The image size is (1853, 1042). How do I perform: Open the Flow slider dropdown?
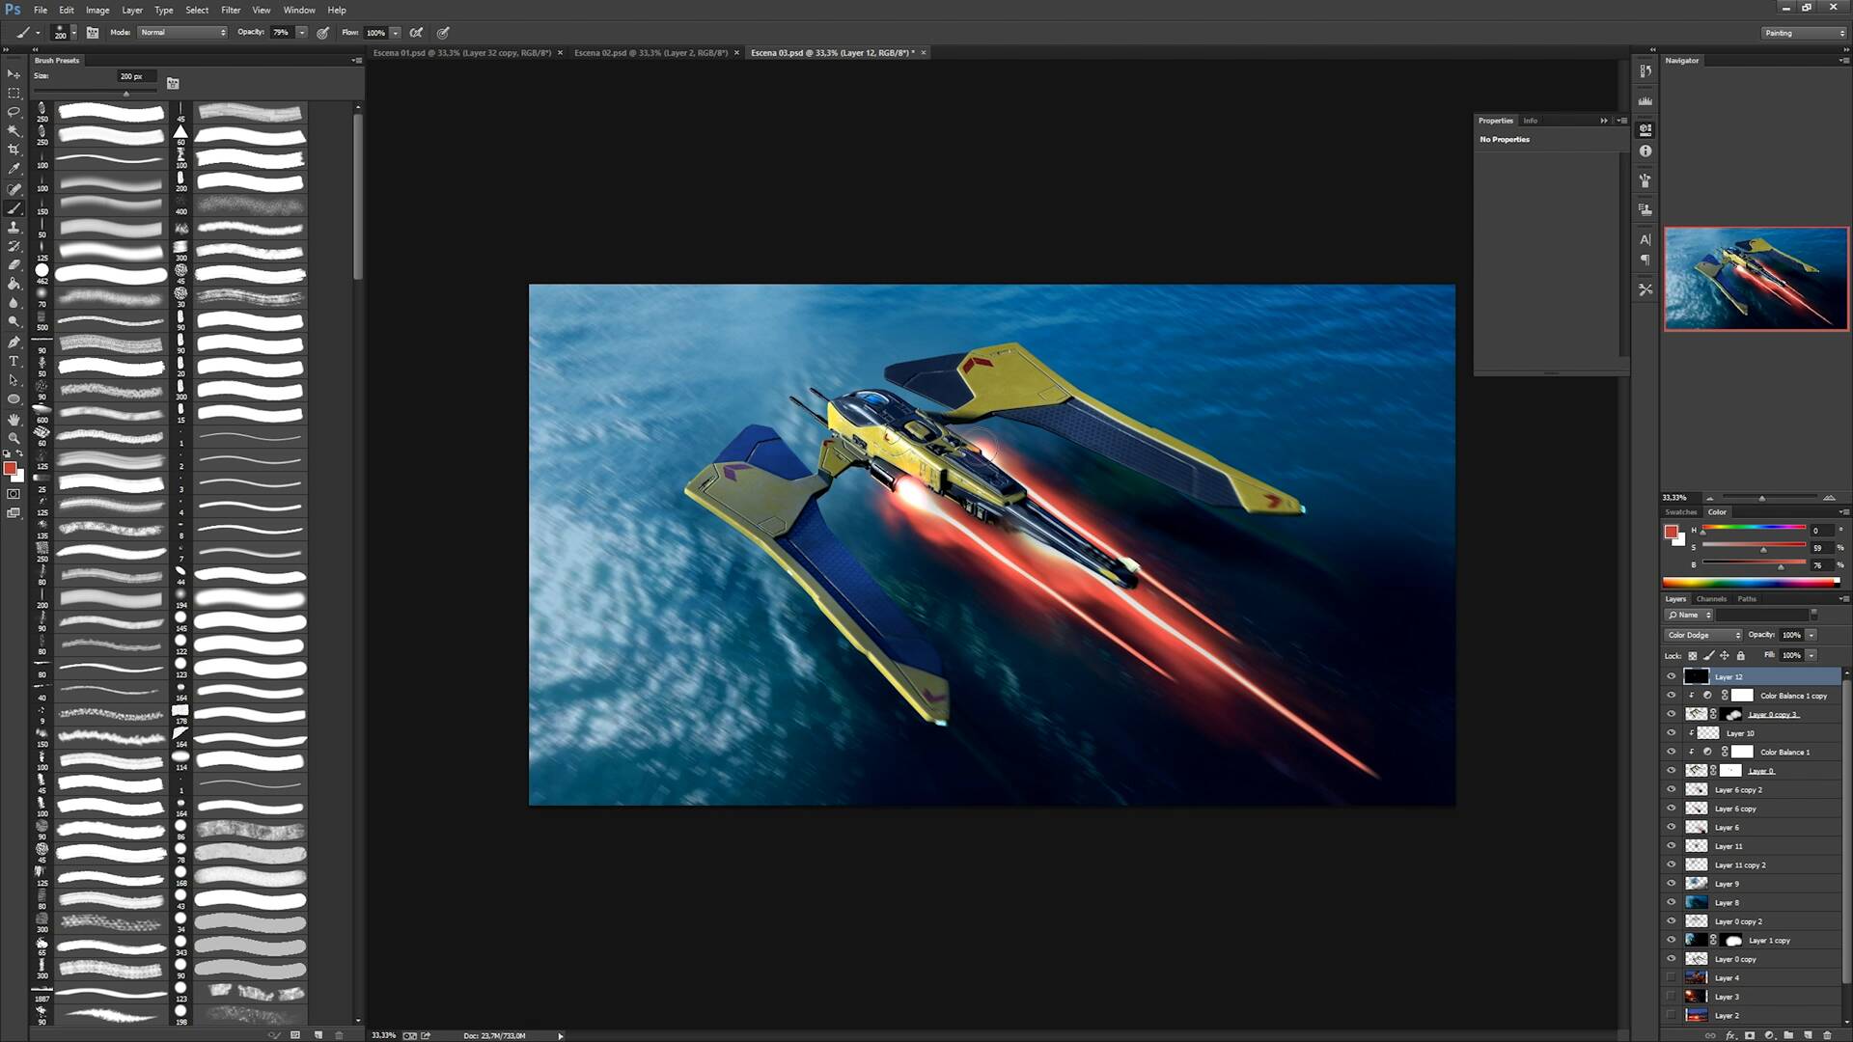[396, 33]
